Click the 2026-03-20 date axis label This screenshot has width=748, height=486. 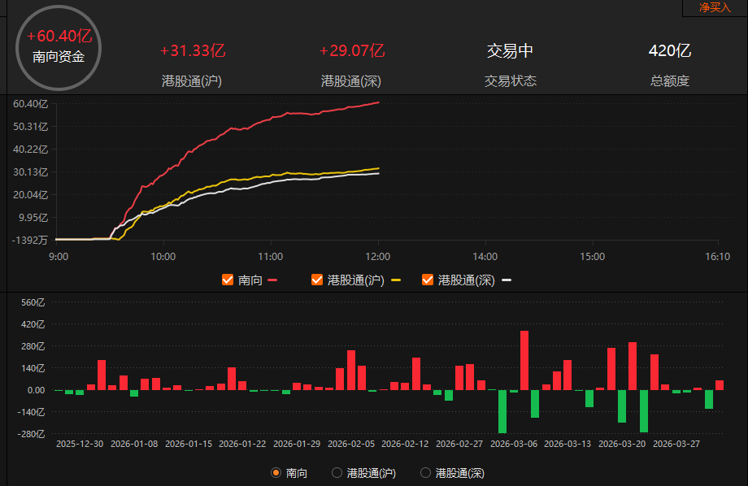coord(622,444)
